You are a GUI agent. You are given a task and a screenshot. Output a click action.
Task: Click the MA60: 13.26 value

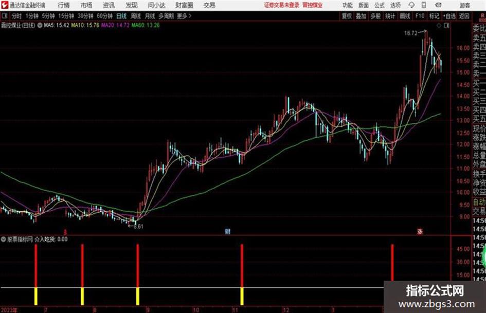click(x=146, y=25)
